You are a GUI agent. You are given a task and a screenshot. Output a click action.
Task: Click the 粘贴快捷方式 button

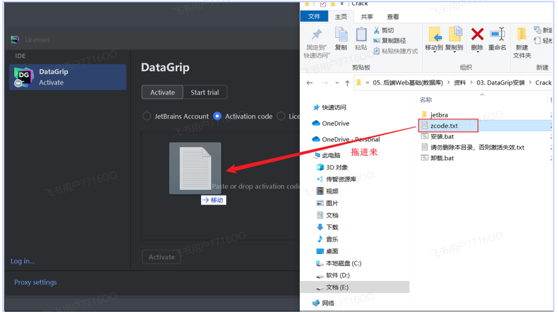[395, 51]
